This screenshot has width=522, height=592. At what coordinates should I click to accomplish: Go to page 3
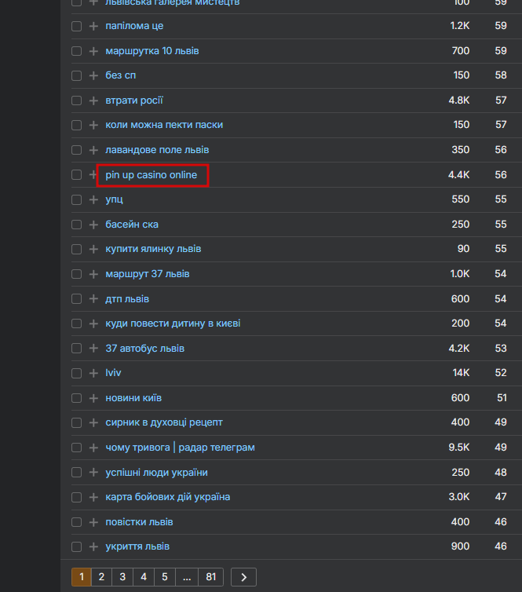(122, 577)
